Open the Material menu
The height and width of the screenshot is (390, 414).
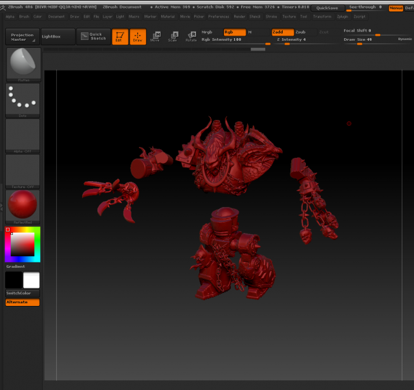168,17
